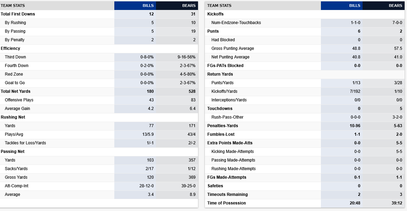Click the Bears total net yards value 528
The width and height of the screenshot is (407, 211).
pos(192,91)
